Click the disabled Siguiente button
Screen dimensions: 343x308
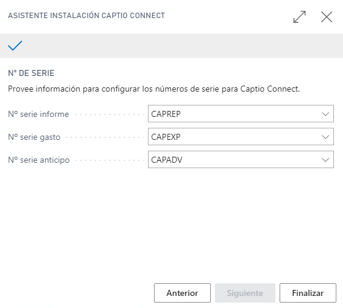pos(245,293)
